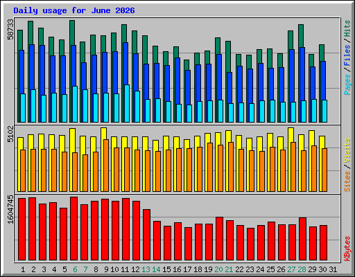Click the red KBytes bar for day 13
355x277 pixels.
[147, 235]
